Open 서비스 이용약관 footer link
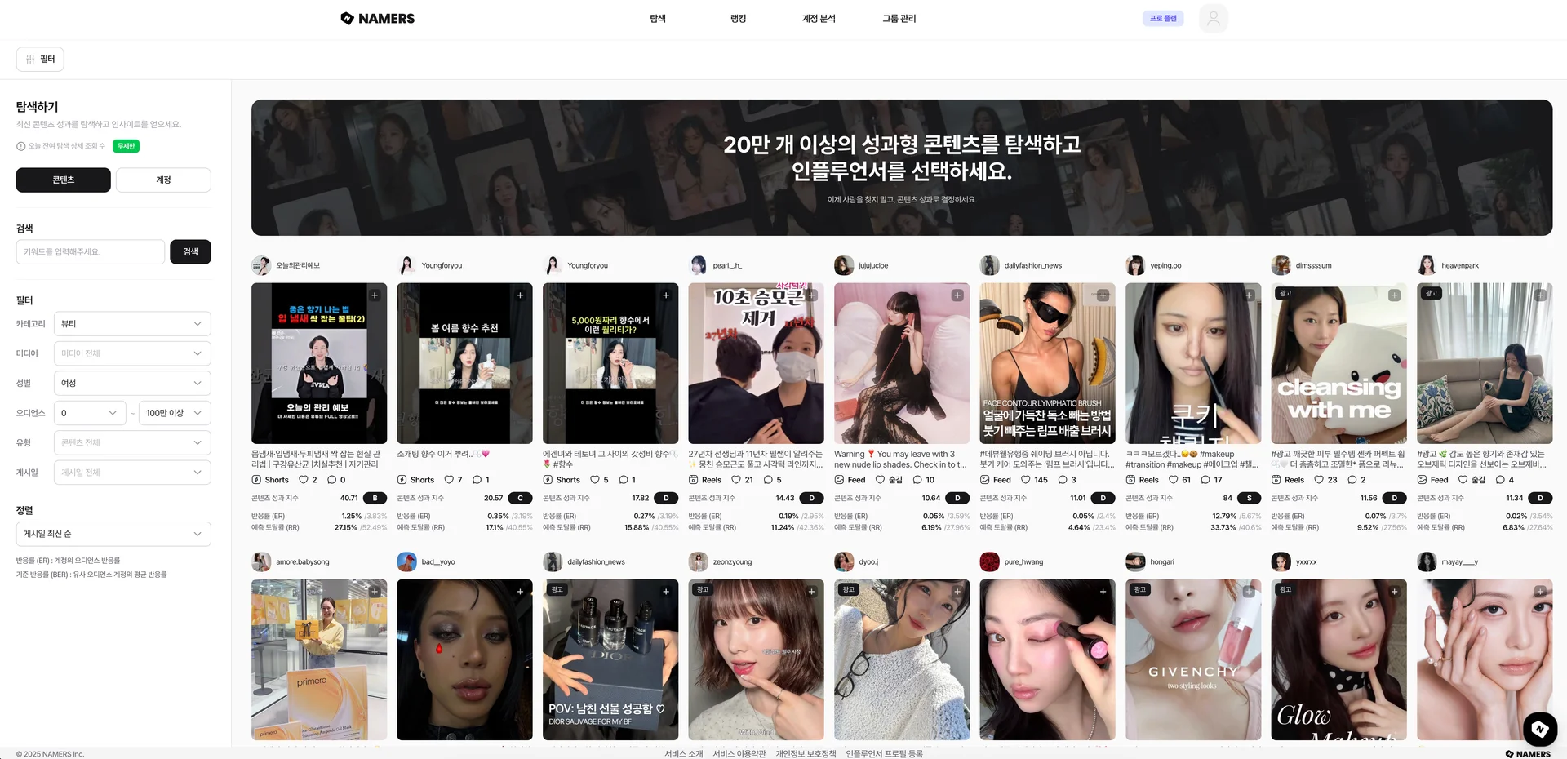The width and height of the screenshot is (1567, 759). tap(739, 753)
